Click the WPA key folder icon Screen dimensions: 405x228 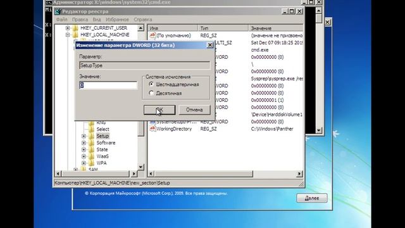[x=91, y=163]
